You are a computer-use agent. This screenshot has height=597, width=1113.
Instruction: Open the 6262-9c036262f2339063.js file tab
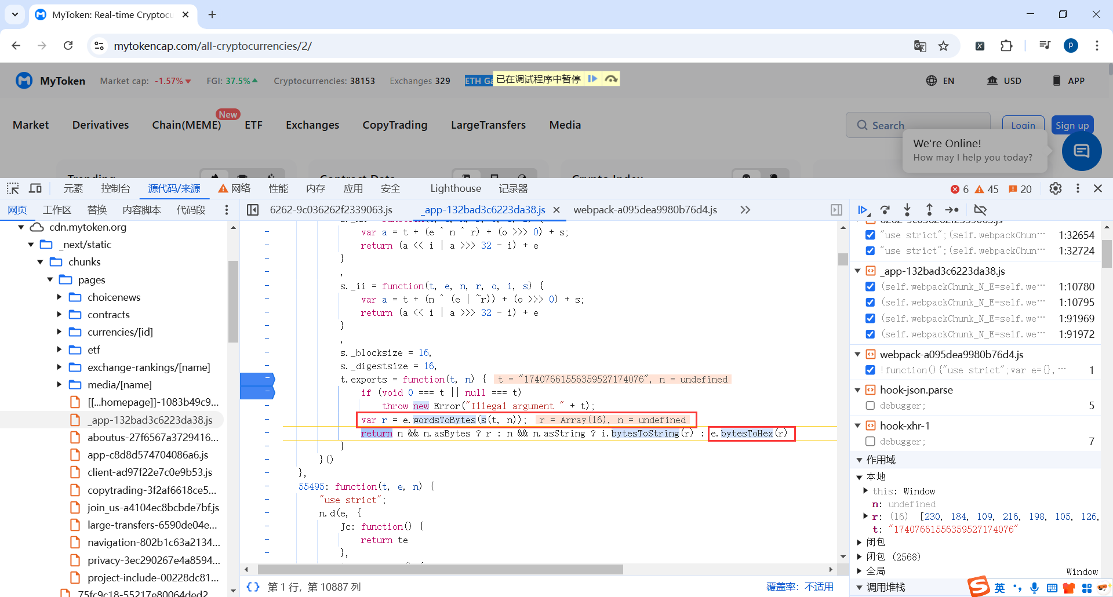coord(331,210)
